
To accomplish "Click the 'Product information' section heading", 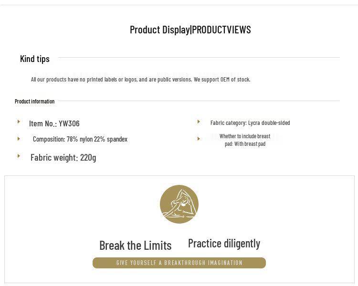I will tap(34, 101).
